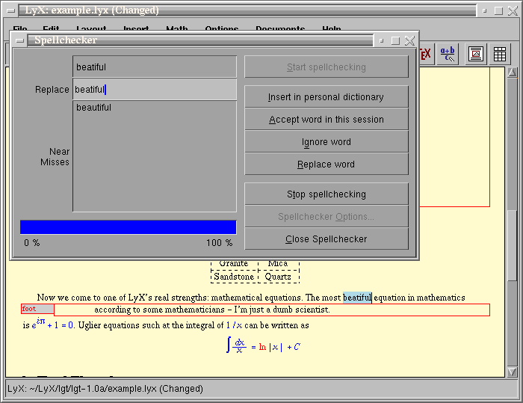Open the LyX main window menu button
The width and height of the screenshot is (523, 403).
[x=10, y=10]
